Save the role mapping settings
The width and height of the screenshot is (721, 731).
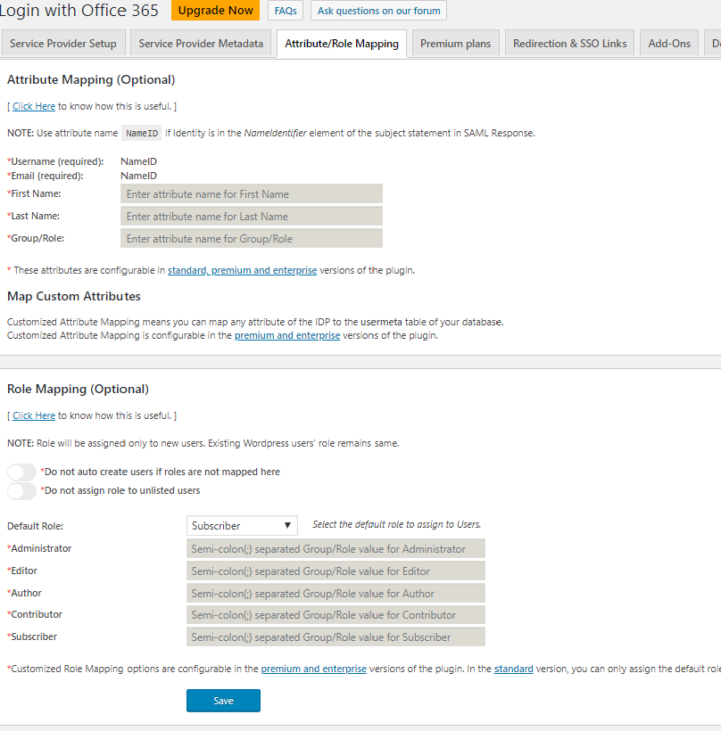click(223, 700)
